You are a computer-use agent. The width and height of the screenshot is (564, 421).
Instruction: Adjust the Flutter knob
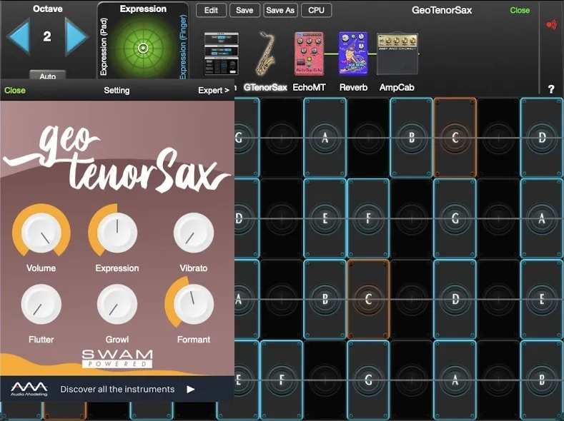(41, 305)
